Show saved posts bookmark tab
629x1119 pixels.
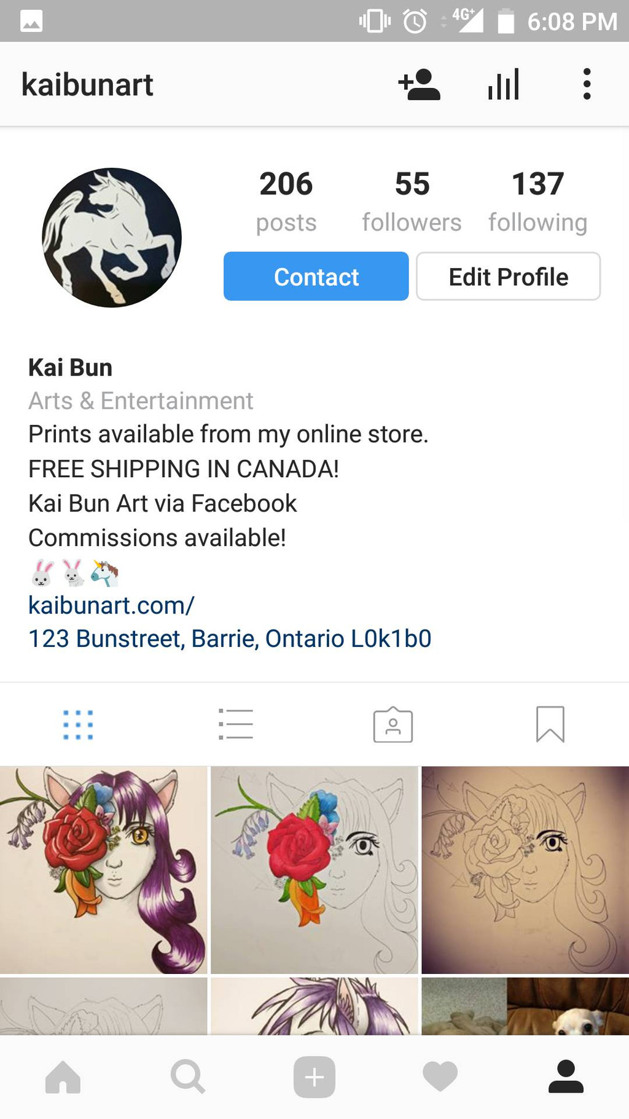coord(550,724)
